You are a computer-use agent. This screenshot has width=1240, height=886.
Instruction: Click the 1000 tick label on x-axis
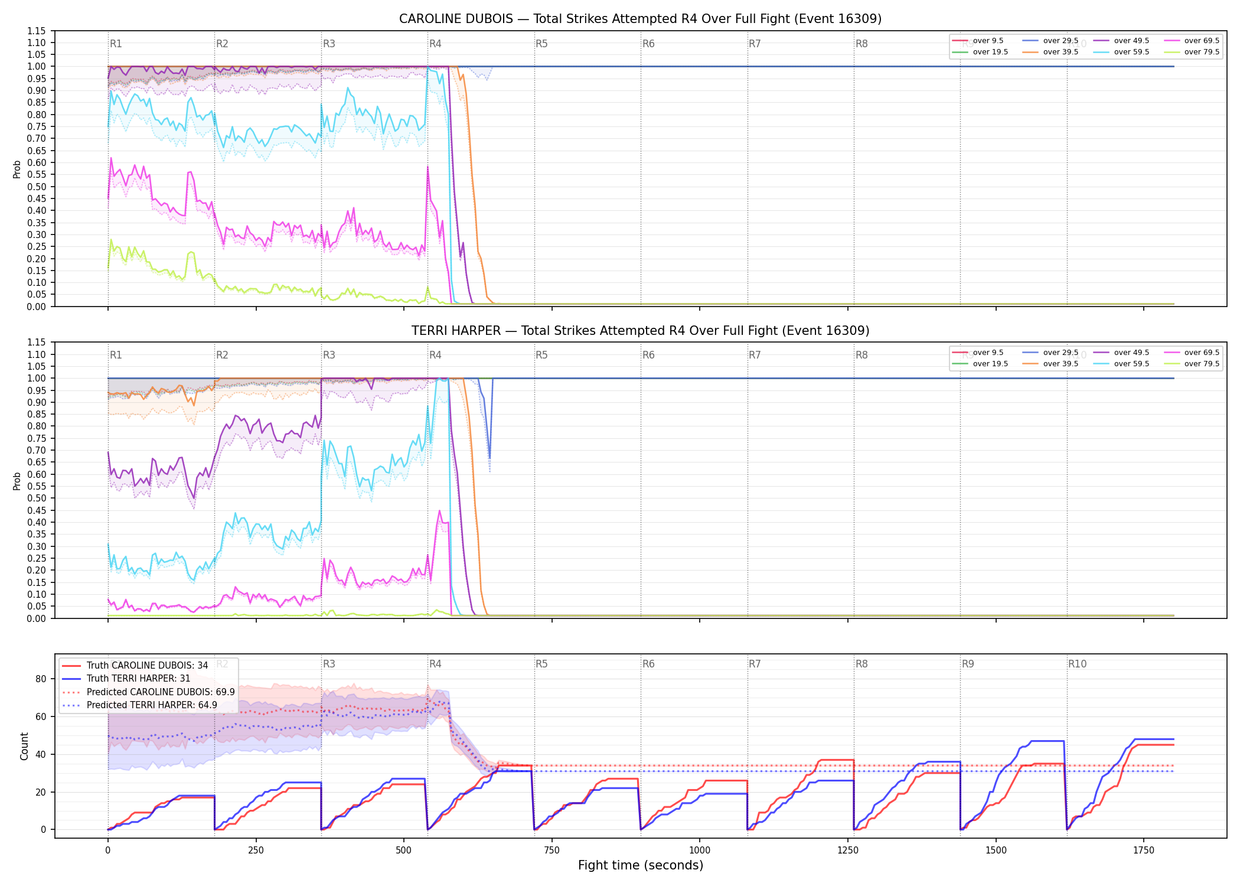point(700,851)
